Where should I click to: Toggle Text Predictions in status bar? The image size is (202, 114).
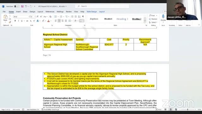click(x=33, y=110)
